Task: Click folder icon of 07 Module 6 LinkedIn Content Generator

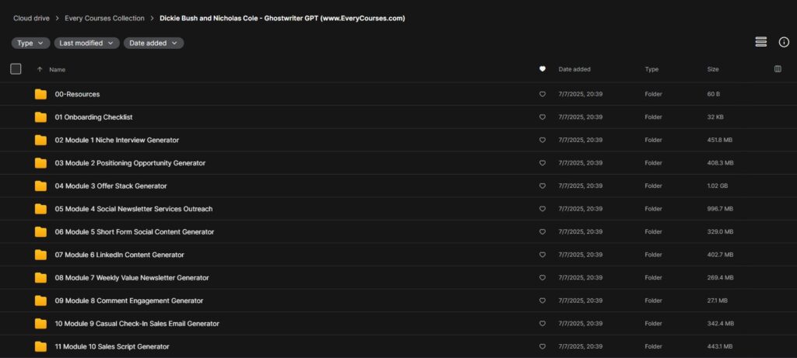Action: click(40, 255)
